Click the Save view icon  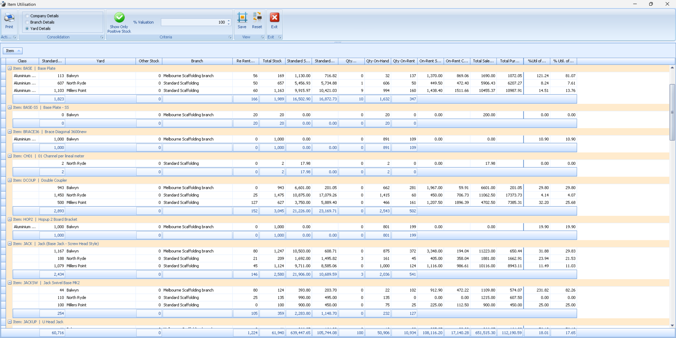click(x=242, y=18)
